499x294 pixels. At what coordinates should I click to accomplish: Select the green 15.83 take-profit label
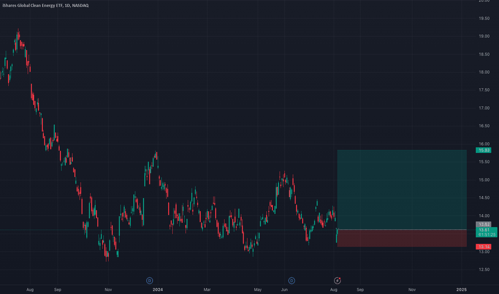coord(483,150)
